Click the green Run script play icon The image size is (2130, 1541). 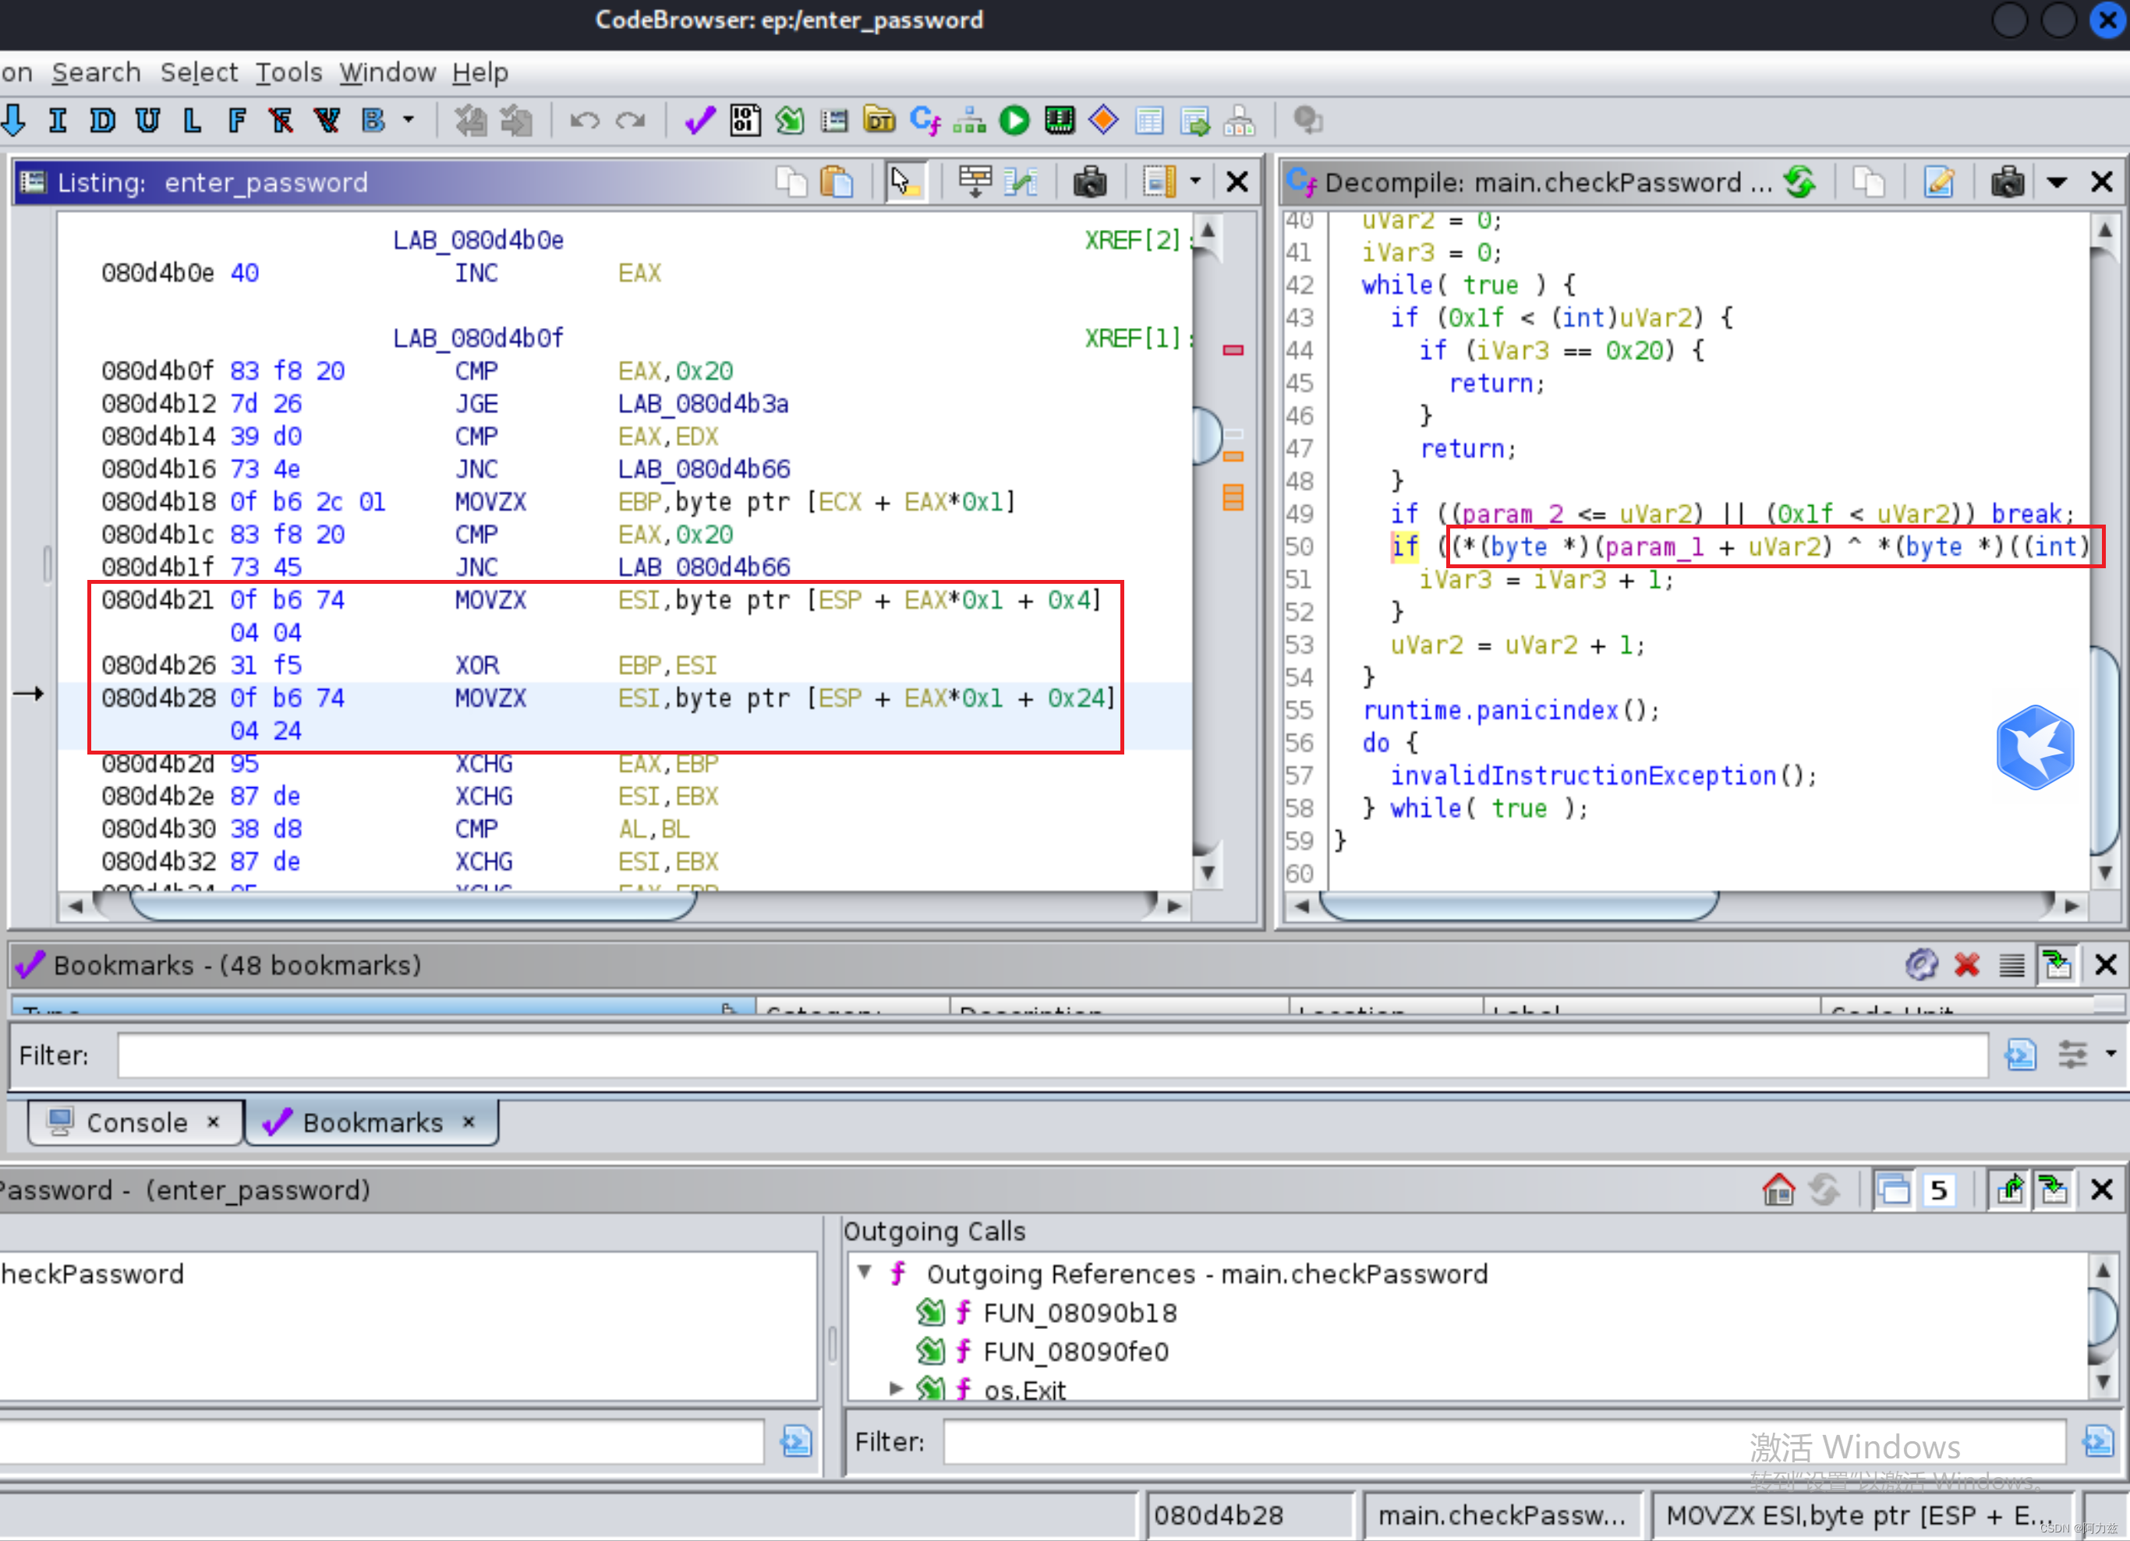pyautogui.click(x=1014, y=120)
